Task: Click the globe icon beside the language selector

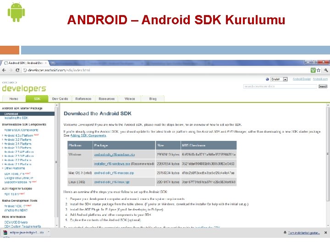Action: click(x=267, y=79)
